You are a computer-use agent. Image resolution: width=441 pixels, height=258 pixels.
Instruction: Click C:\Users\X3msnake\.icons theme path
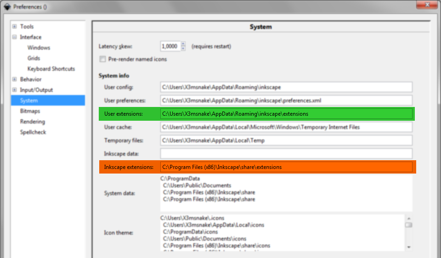click(192, 218)
